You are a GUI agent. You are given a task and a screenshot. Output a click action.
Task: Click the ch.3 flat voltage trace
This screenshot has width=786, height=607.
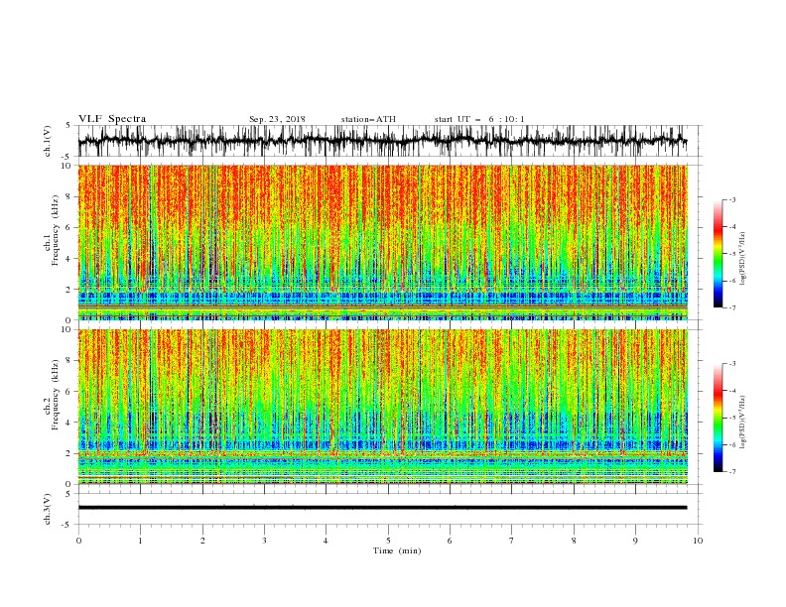[382, 508]
